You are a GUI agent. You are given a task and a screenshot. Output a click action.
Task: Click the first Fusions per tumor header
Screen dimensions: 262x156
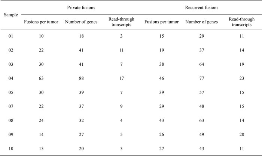pos(41,22)
